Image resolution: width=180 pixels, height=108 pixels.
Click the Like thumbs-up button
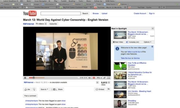(x=27, y=90)
